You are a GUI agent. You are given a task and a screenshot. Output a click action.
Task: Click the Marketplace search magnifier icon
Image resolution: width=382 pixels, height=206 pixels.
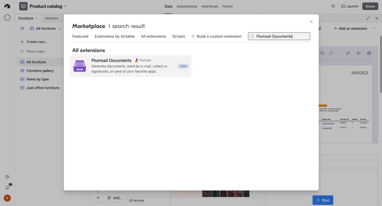point(252,36)
